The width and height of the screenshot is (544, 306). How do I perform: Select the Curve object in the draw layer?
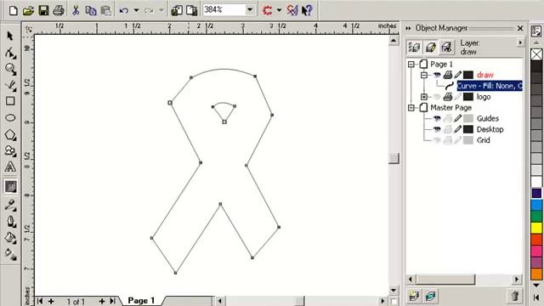tap(490, 86)
